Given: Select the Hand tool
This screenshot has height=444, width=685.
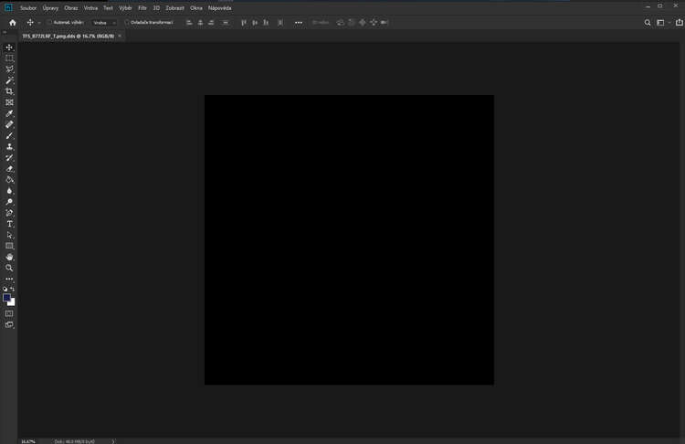Looking at the screenshot, I should coord(9,257).
